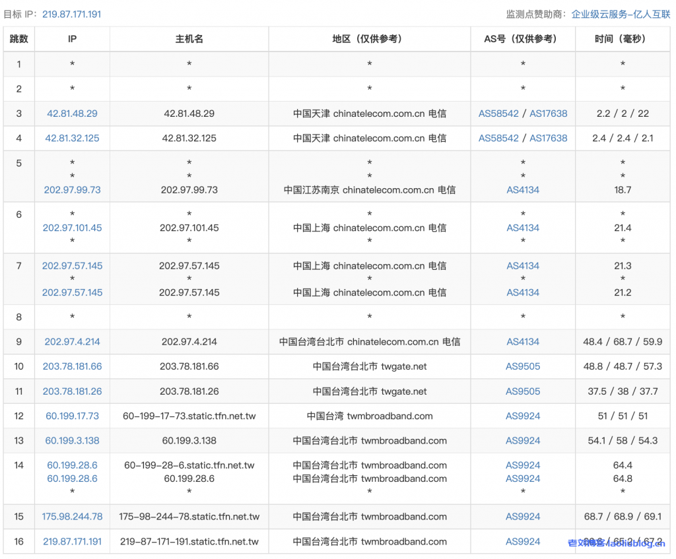Screen dimensions: 676x559
Task: Click blue IP link 202.97.4.214 in hop 9
Action: point(72,342)
